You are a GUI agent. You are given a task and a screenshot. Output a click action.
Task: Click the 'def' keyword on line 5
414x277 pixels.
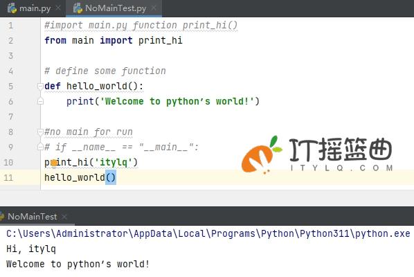[x=53, y=86]
